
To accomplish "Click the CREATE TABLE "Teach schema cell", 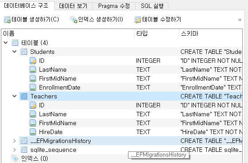I will pyautogui.click(x=211, y=96).
